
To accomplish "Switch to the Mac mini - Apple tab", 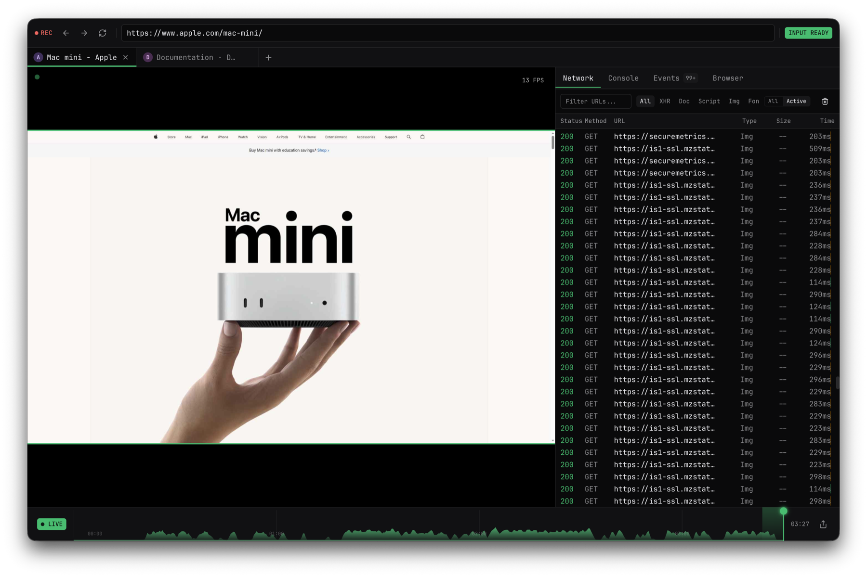I will pos(82,57).
